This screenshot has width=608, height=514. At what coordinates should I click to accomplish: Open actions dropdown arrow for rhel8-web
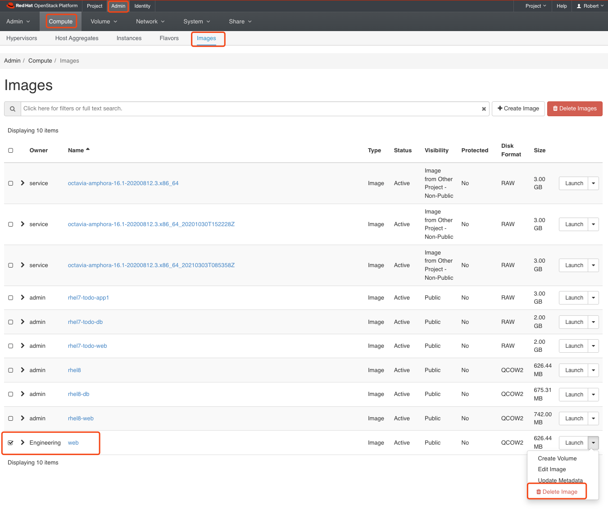(x=593, y=418)
